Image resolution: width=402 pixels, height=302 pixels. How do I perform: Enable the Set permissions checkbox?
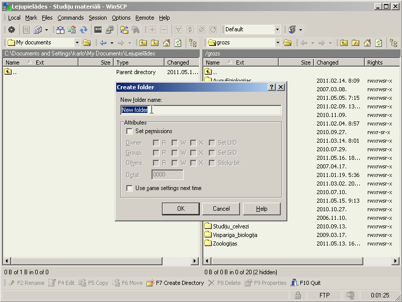129,131
